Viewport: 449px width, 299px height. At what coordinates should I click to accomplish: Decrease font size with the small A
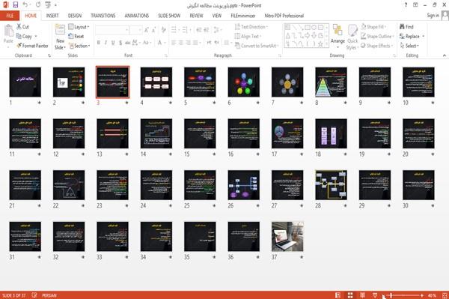coord(153,30)
